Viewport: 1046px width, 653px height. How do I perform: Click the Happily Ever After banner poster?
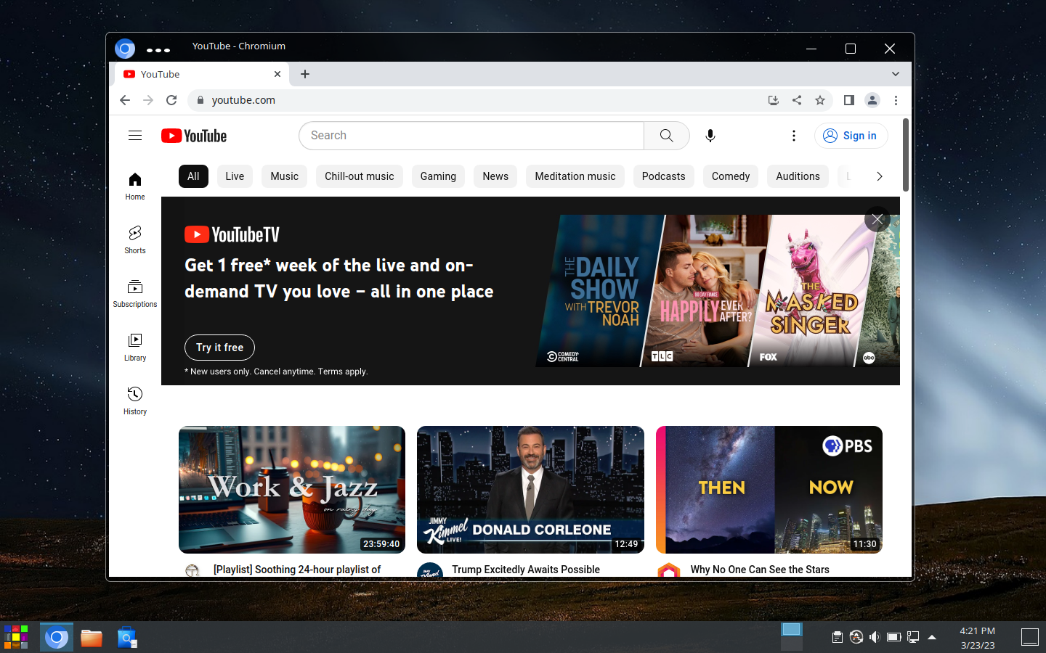point(706,290)
